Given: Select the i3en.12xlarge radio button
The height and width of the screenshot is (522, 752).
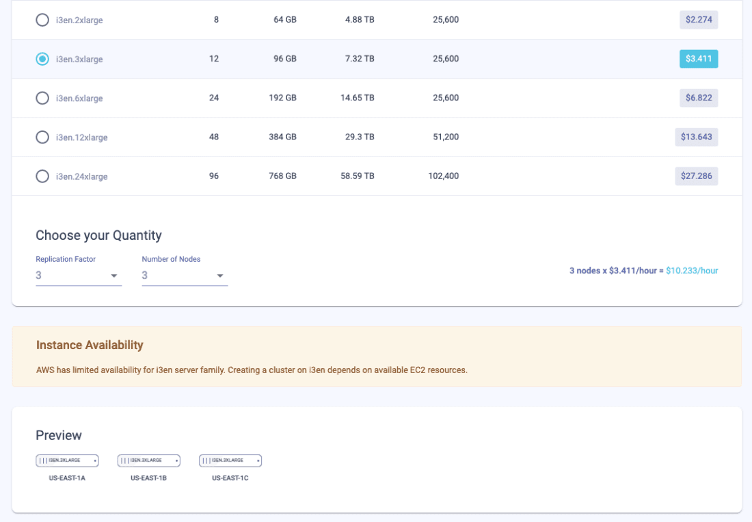Looking at the screenshot, I should coord(42,137).
